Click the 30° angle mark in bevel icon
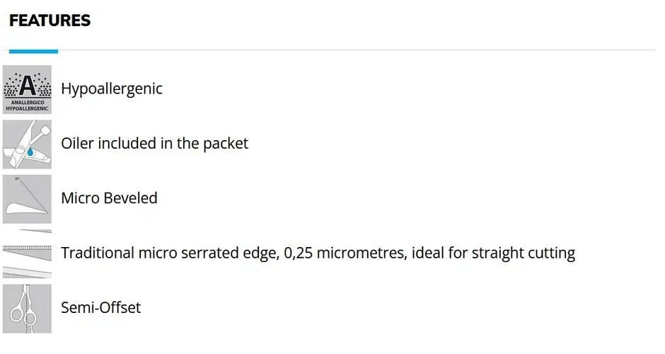The width and height of the screenshot is (665, 354). point(17,179)
